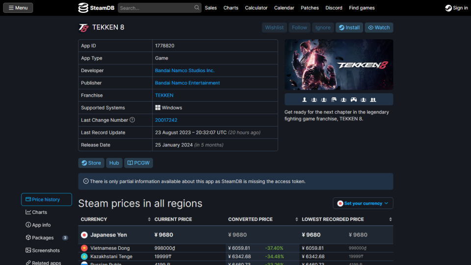
Task: Click release date 25 January 2024
Action: pyautogui.click(x=174, y=145)
